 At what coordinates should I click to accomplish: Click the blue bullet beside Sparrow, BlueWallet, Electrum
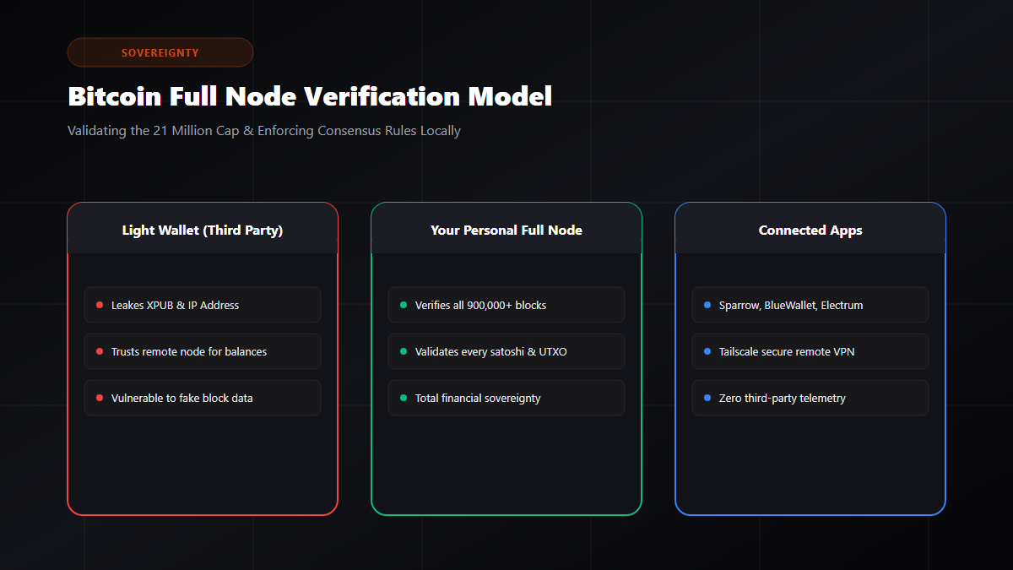click(x=707, y=305)
